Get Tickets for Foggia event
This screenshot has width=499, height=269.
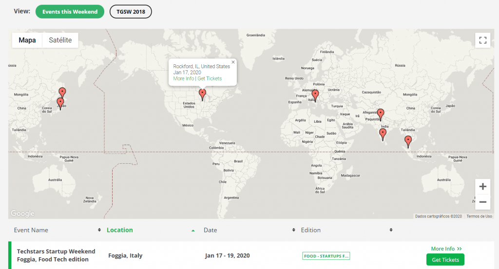pyautogui.click(x=445, y=260)
